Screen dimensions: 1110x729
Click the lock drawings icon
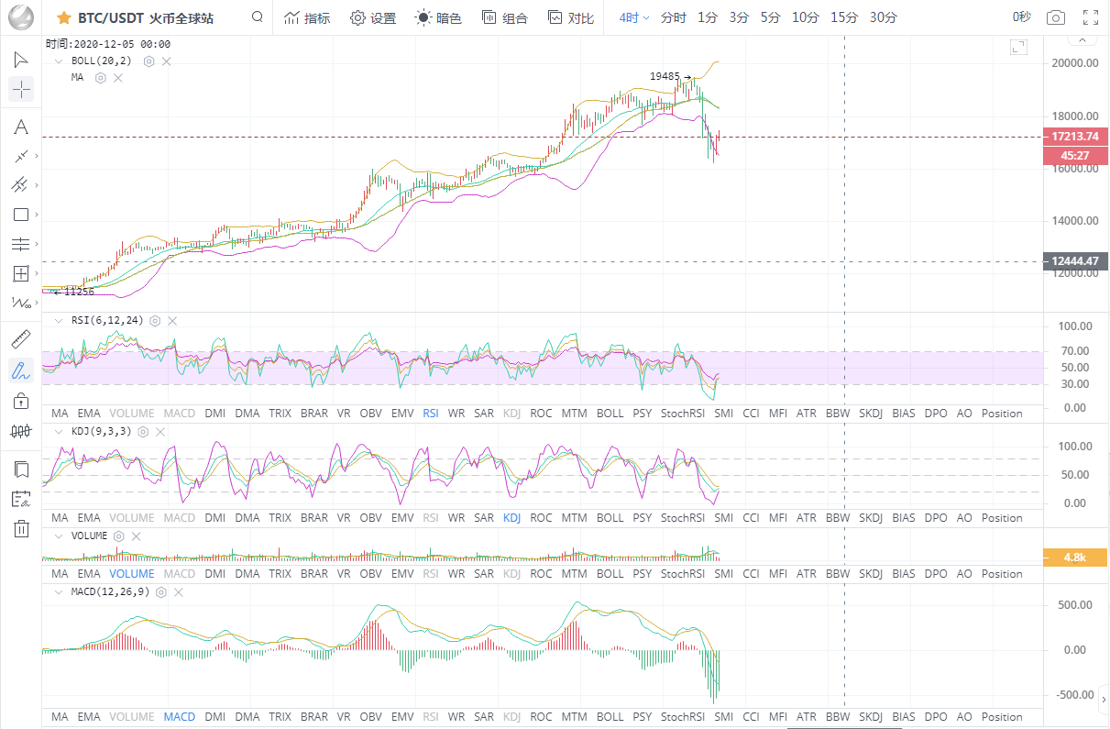point(20,401)
